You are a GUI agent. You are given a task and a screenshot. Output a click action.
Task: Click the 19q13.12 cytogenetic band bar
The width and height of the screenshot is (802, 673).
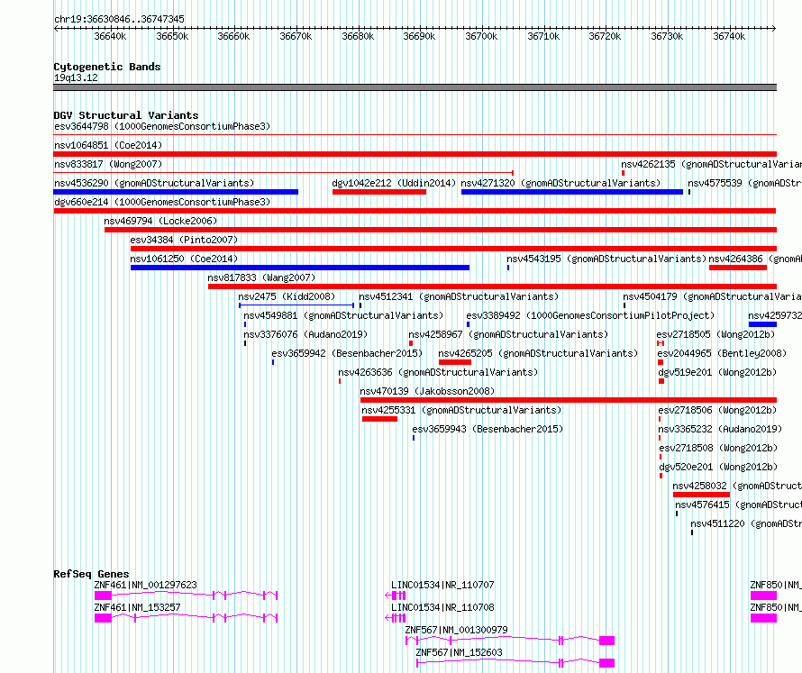(415, 87)
